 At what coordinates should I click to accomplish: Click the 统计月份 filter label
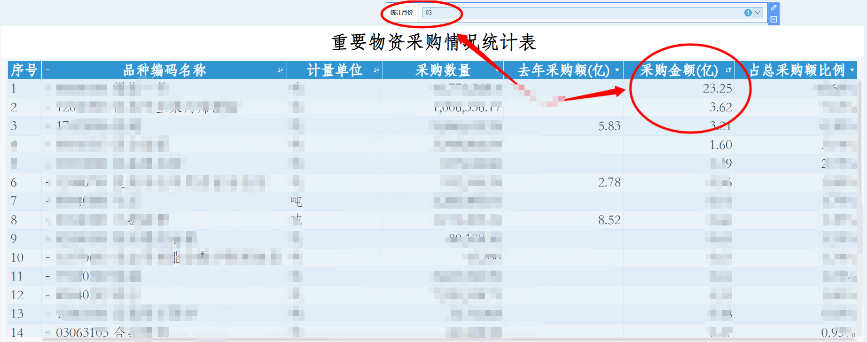click(x=401, y=13)
